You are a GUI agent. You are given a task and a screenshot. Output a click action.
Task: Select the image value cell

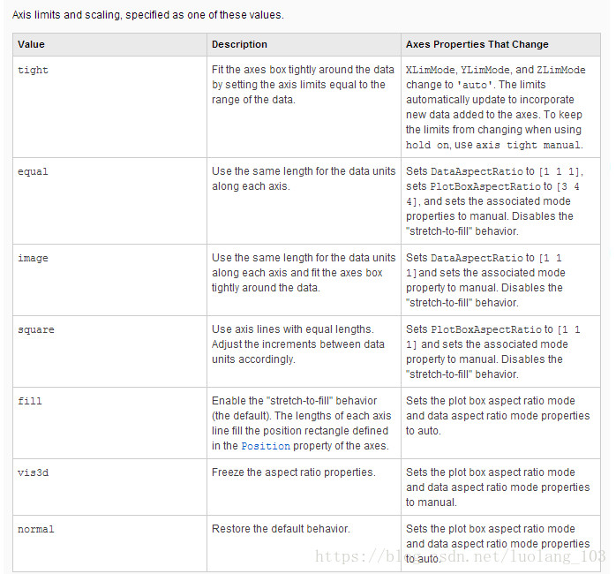coord(109,280)
